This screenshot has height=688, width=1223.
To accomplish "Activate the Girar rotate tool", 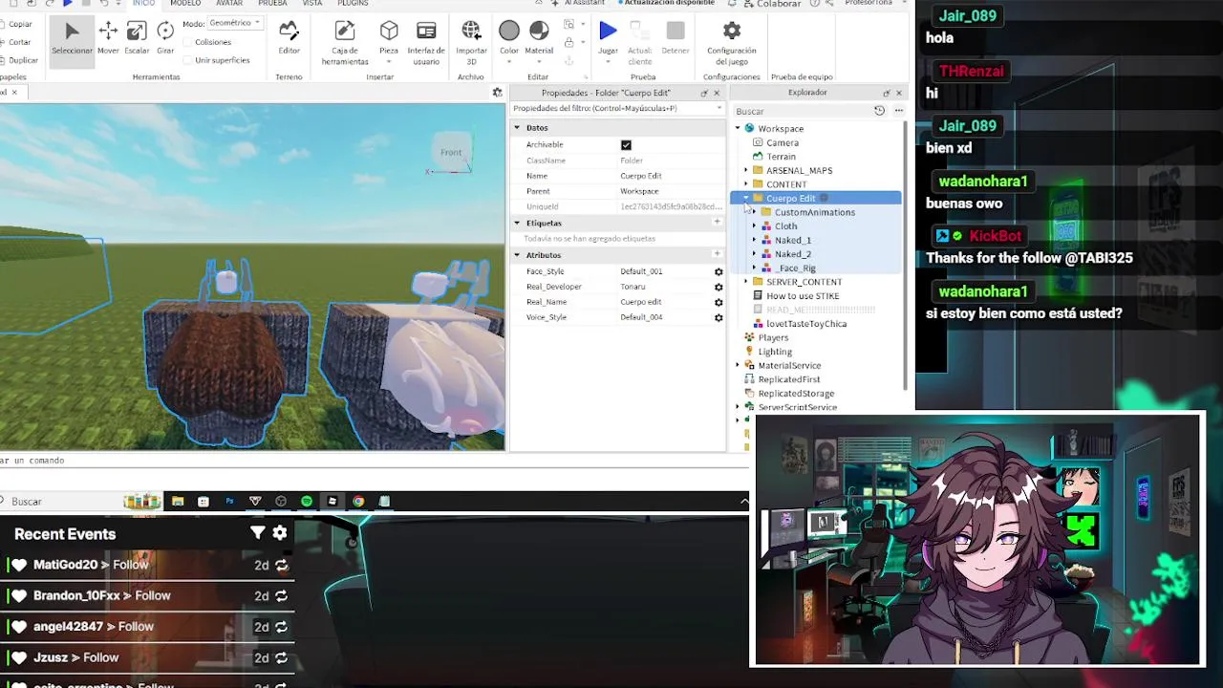I will tap(165, 37).
